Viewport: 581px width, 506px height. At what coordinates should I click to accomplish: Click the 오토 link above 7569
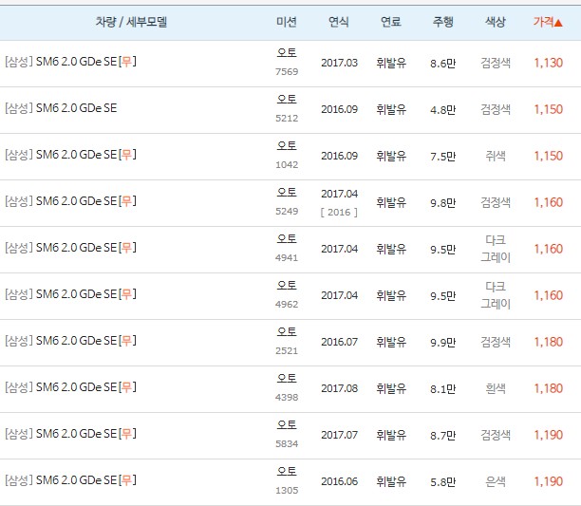point(287,52)
